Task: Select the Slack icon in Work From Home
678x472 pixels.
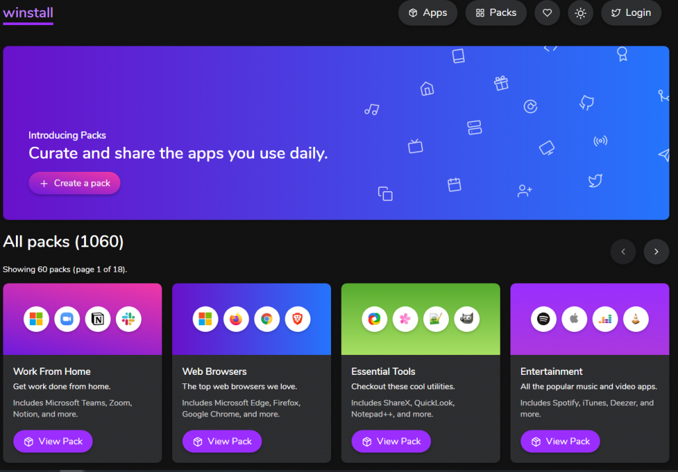Action: pyautogui.click(x=128, y=319)
